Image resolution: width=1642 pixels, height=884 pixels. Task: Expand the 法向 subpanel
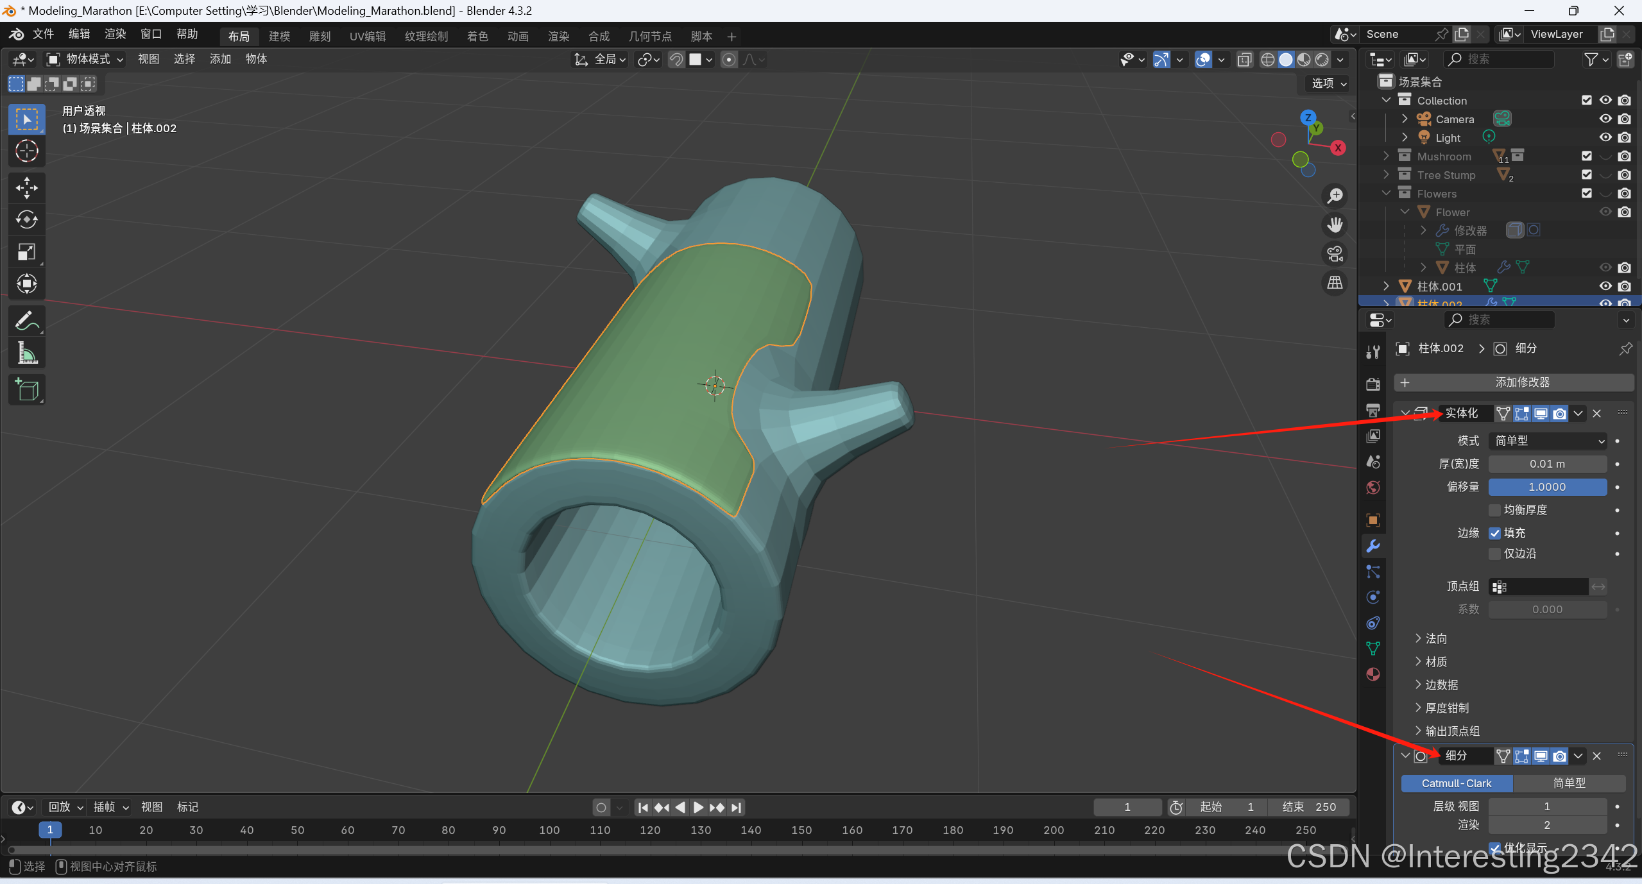(1430, 639)
